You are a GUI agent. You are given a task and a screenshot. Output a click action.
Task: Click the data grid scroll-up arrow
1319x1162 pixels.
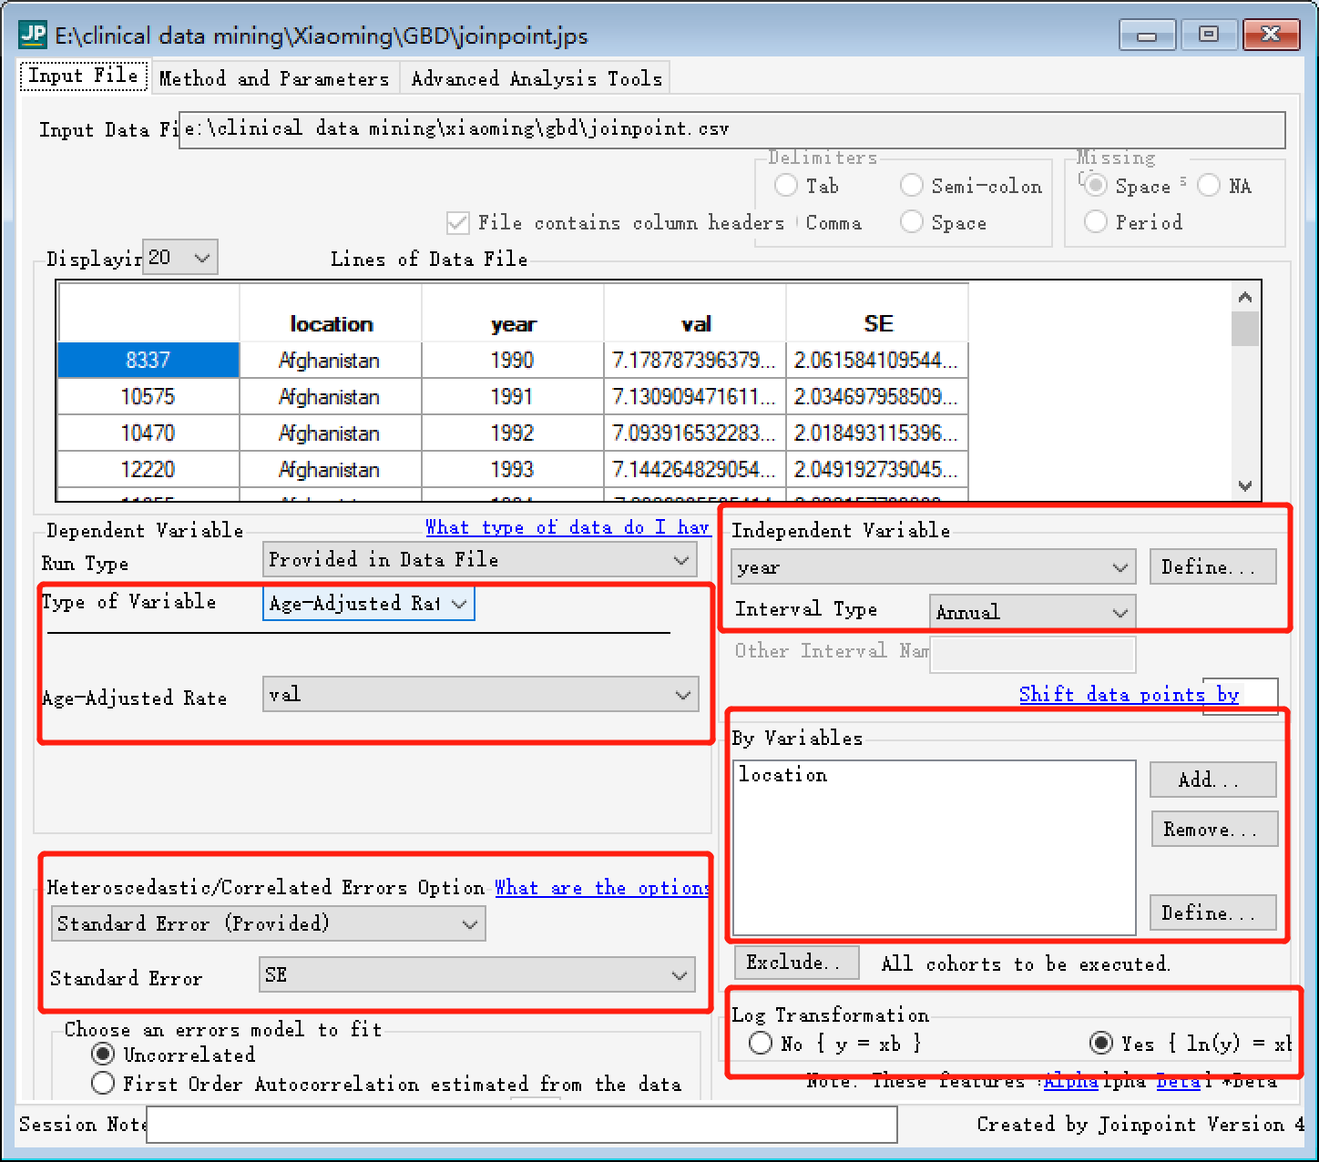[x=1245, y=297]
